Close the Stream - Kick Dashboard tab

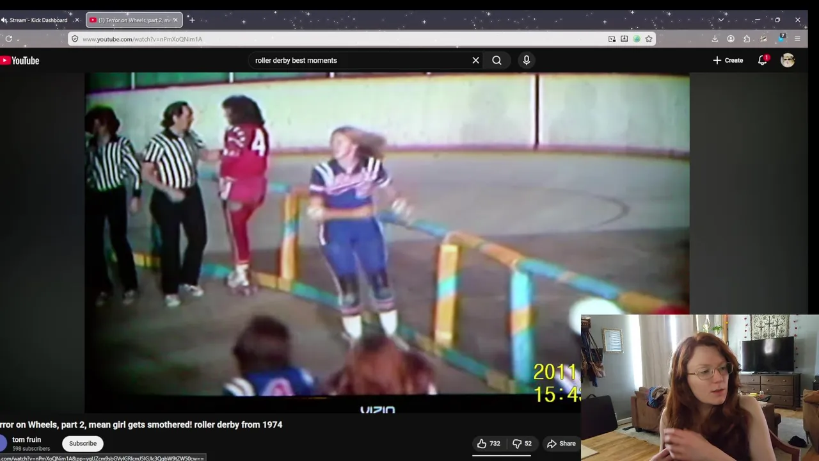click(x=77, y=20)
